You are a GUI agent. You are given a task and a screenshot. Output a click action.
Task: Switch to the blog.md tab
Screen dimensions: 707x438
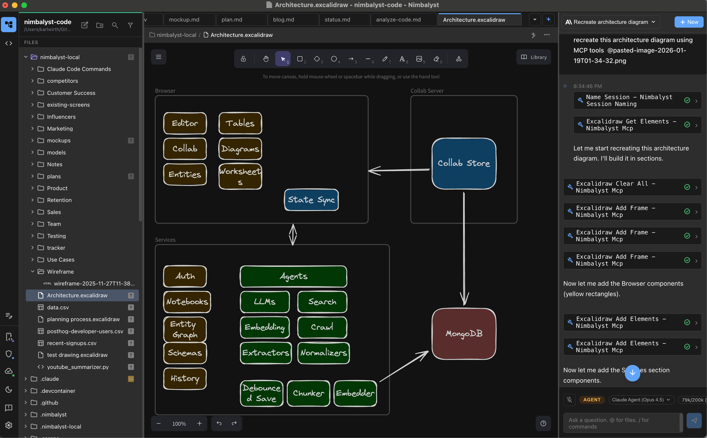[284, 19]
